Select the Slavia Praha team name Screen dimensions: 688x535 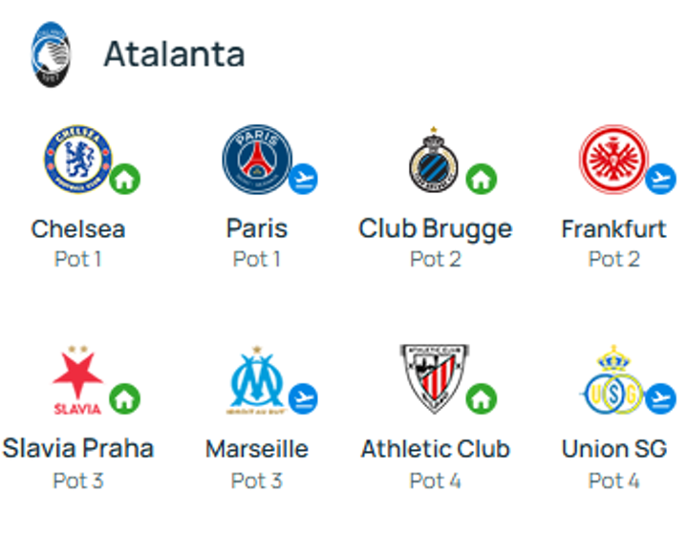pos(78,449)
